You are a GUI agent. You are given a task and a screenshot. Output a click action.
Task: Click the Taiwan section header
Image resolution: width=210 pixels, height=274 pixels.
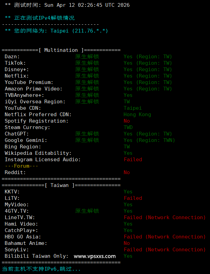pyautogui.click(x=61, y=185)
